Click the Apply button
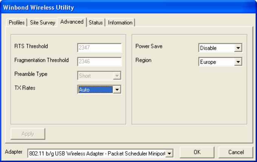257x162 pixels. coord(28,134)
